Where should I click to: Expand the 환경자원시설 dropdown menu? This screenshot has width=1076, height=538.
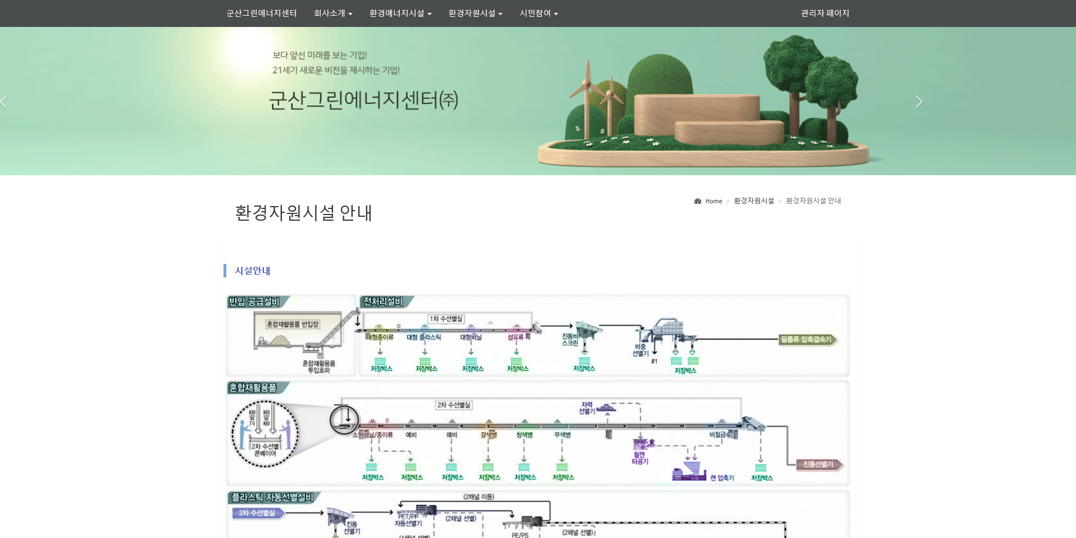tap(475, 13)
